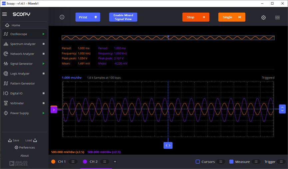The width and height of the screenshot is (288, 169).
Task: Disable the Measure checkbox
Action: pyautogui.click(x=231, y=161)
